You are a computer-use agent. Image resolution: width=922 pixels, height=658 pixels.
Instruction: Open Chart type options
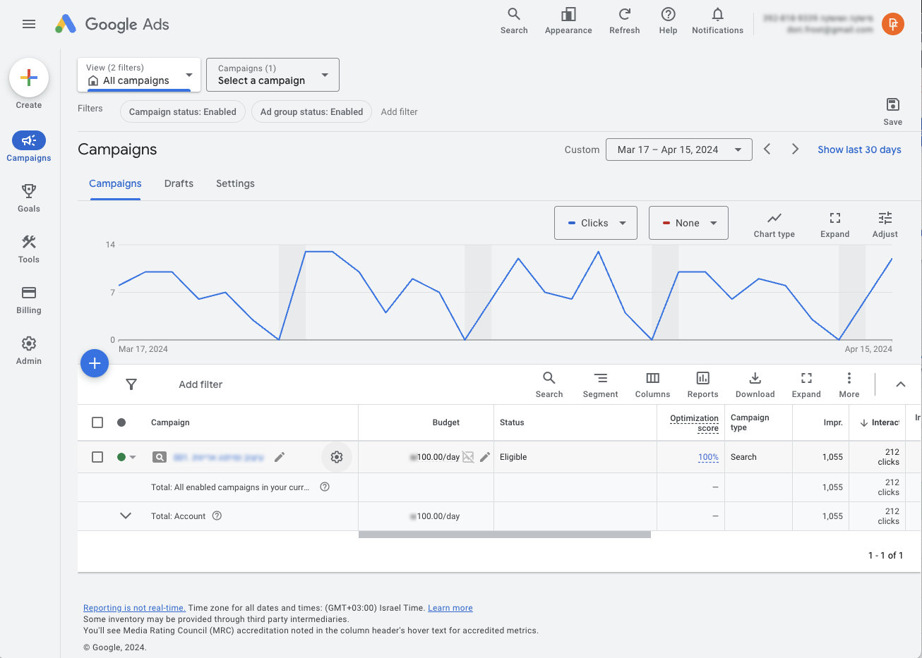coord(774,219)
